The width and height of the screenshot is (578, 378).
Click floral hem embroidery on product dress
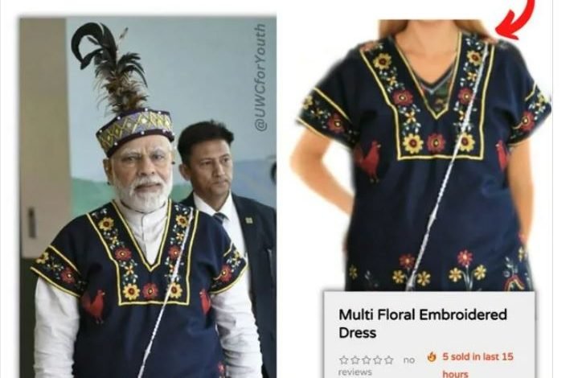click(439, 269)
